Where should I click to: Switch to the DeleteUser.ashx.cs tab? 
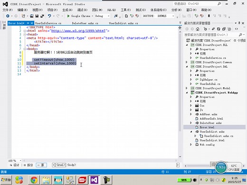(x=85, y=23)
